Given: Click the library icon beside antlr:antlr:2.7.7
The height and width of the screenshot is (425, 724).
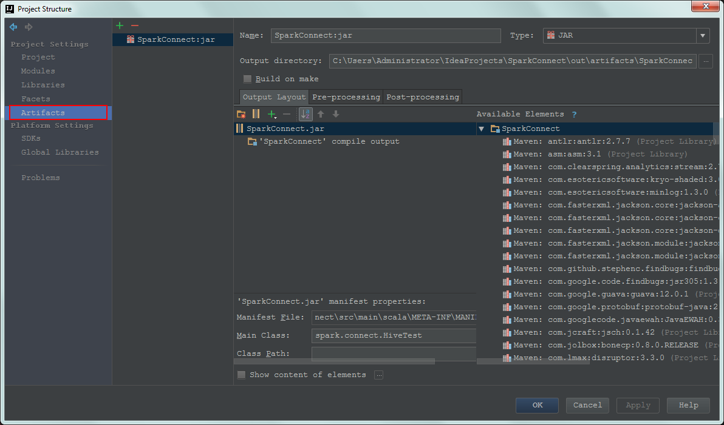Looking at the screenshot, I should [x=507, y=141].
